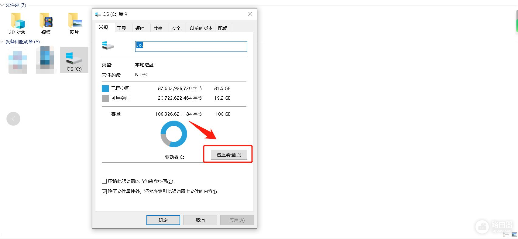Enable 压缩此驱动器以节约磁盘空间 checkbox
The image size is (518, 239).
(104, 181)
